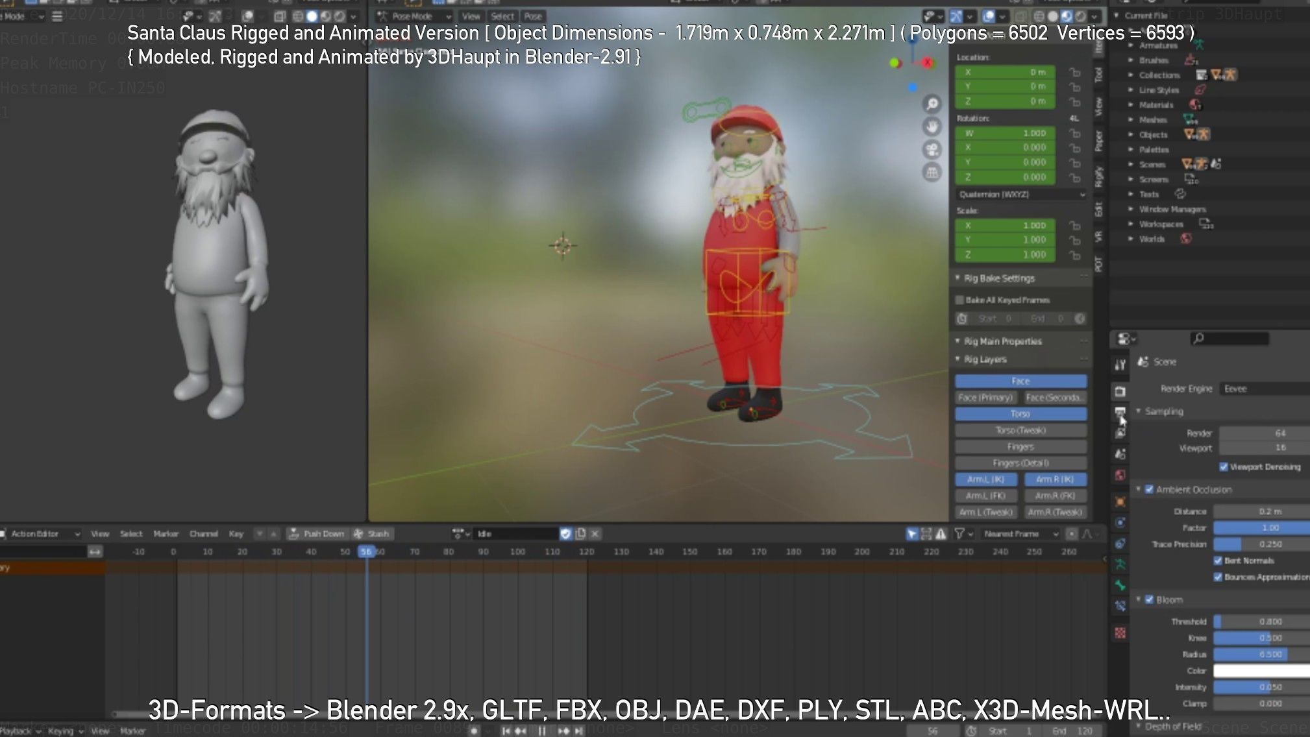Viewport: 1310px width, 737px height.
Task: Unlink the Idle action with X button
Action: pyautogui.click(x=595, y=534)
